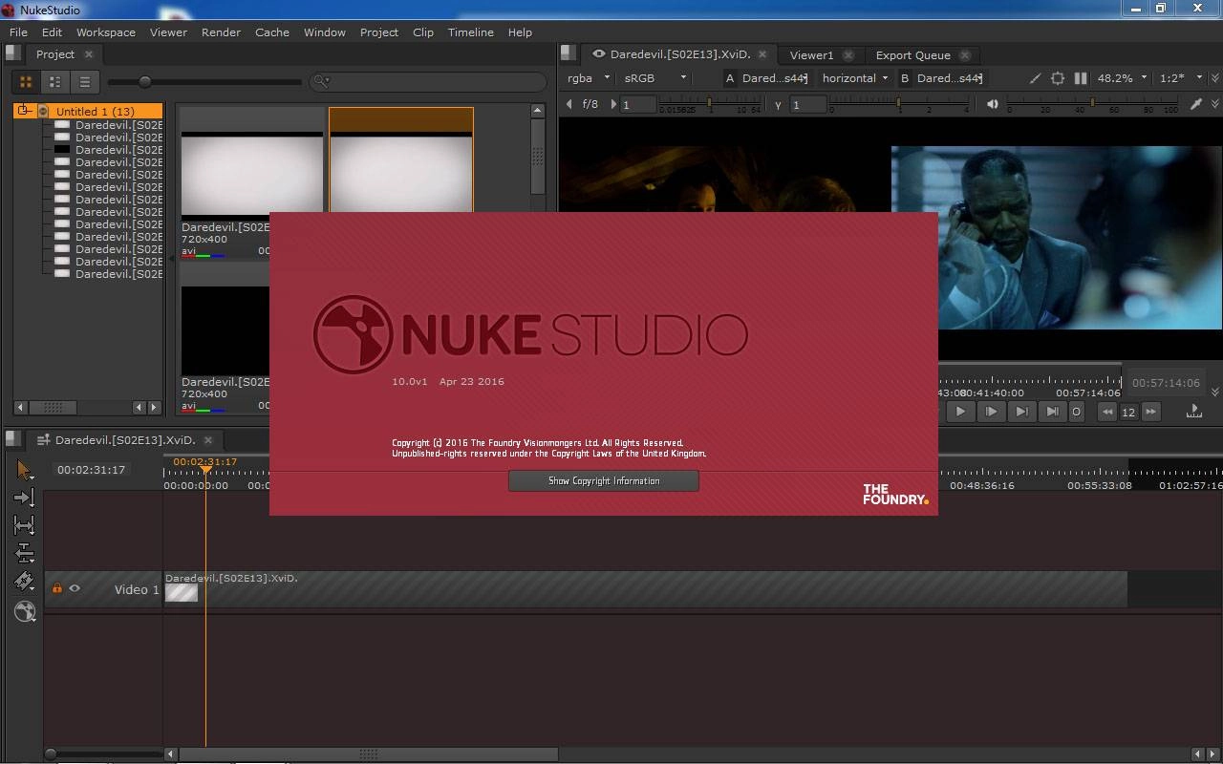Jump to end of sequence in viewer
Viewport: 1223px width, 764px height.
[x=1052, y=412]
